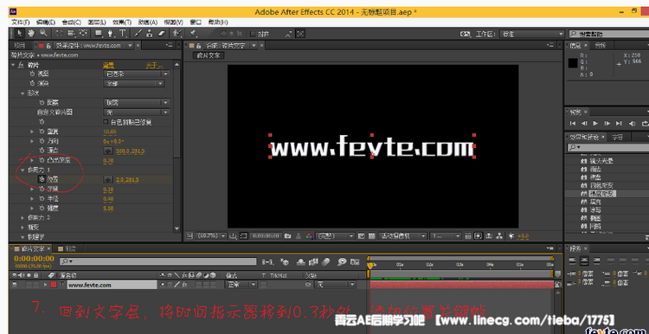Align center in the paragraph panel
This screenshot has width=649, height=334.
point(584,260)
